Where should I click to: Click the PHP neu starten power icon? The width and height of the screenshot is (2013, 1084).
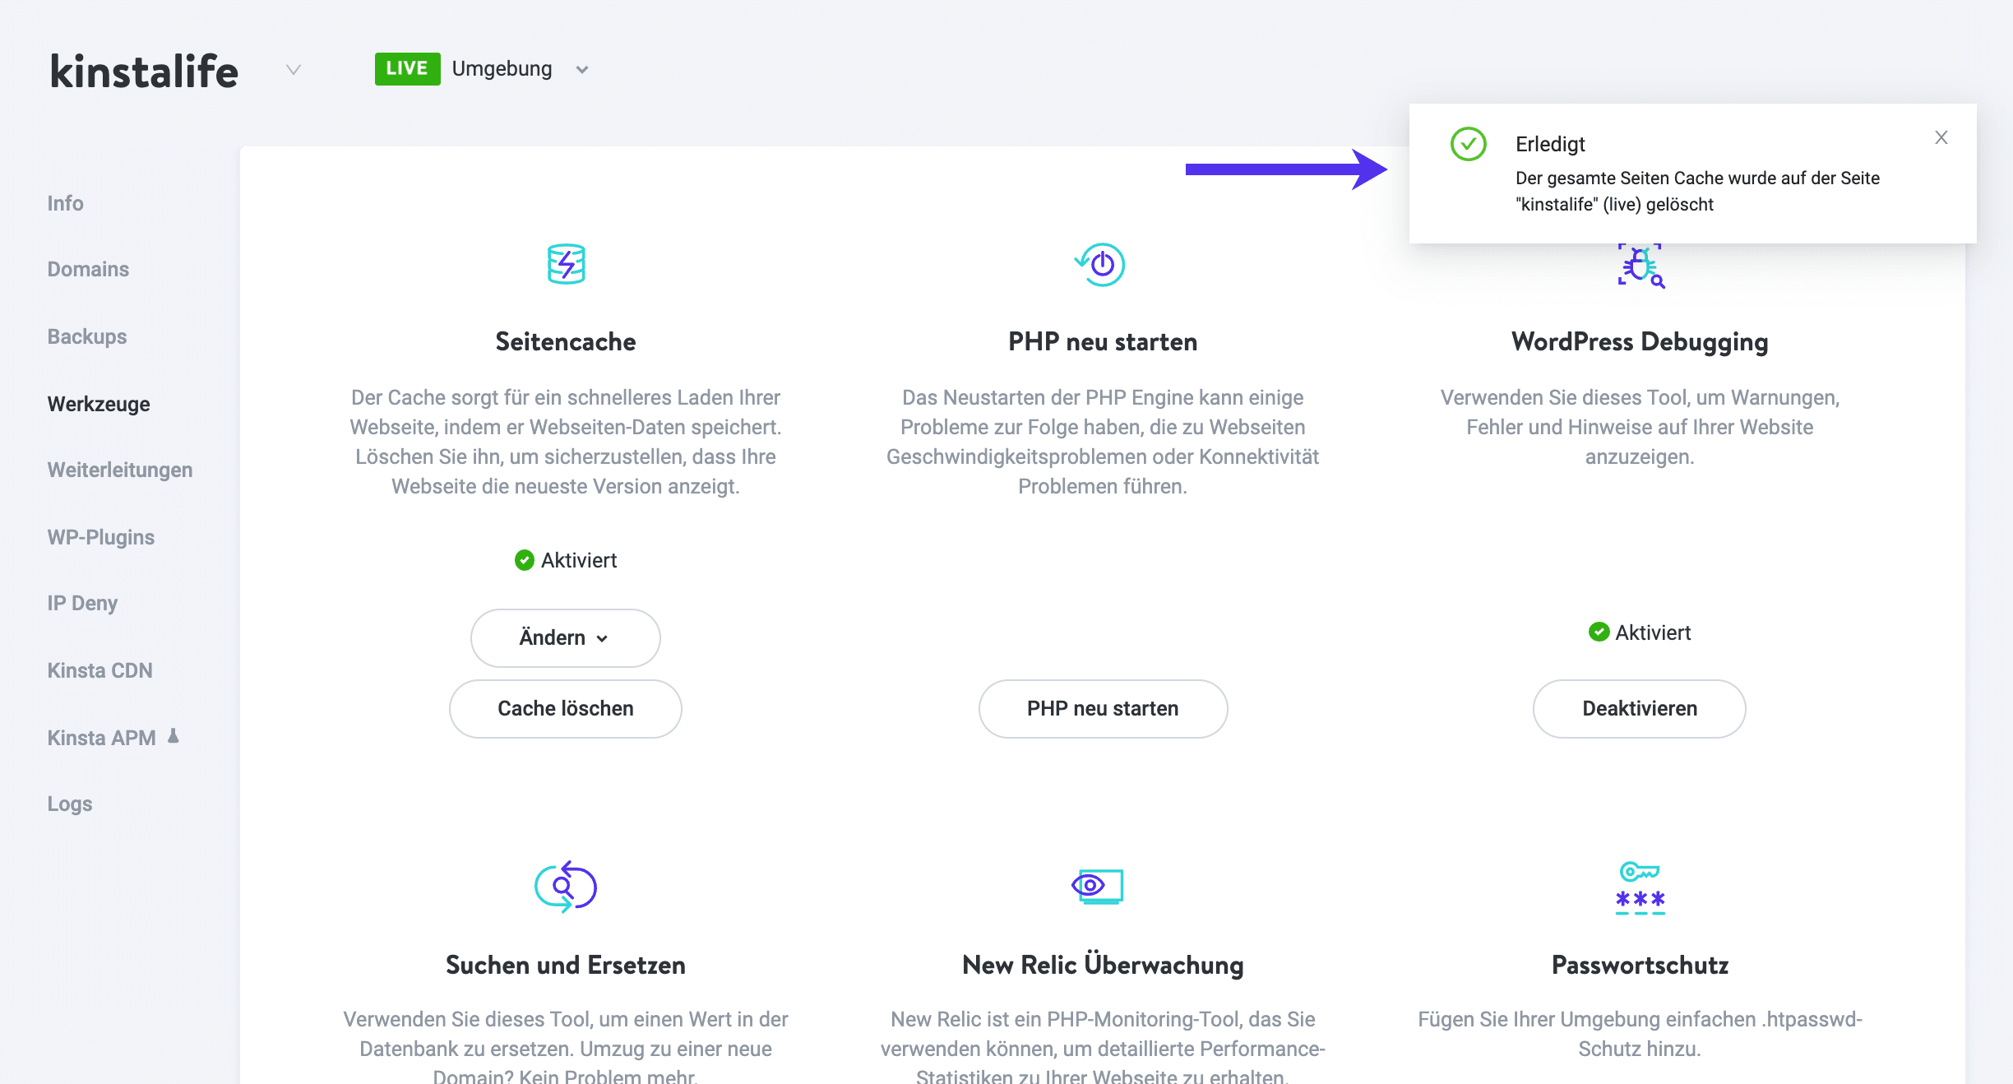pyautogui.click(x=1101, y=264)
